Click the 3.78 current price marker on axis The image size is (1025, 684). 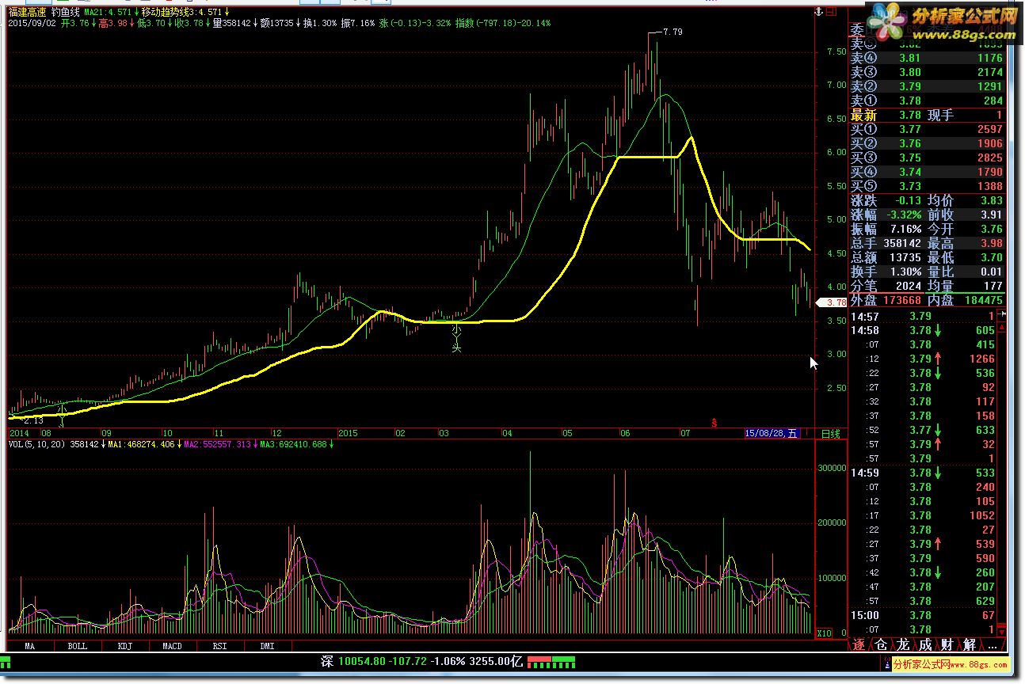833,302
